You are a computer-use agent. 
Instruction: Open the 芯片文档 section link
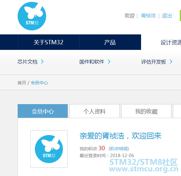[28, 62]
